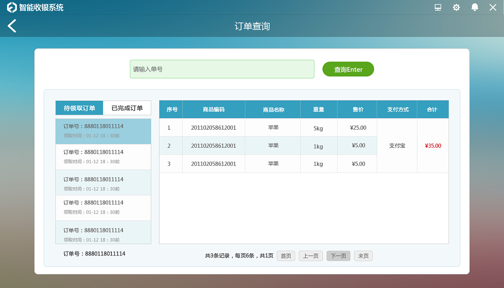Open the settings gear icon
Screen dimensions: 504x288
click(x=456, y=7)
